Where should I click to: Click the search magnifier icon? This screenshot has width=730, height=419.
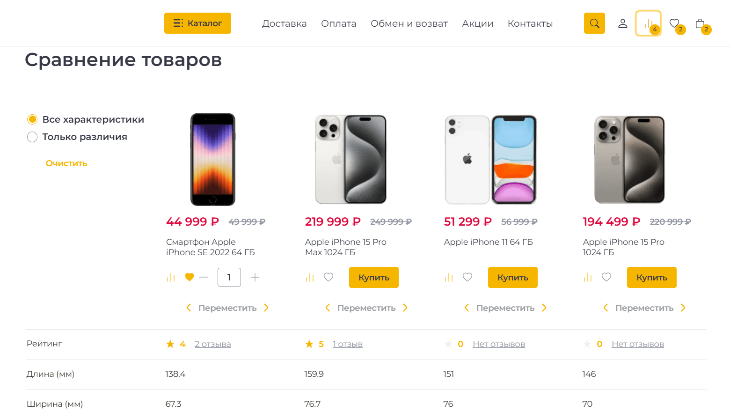pyautogui.click(x=594, y=23)
